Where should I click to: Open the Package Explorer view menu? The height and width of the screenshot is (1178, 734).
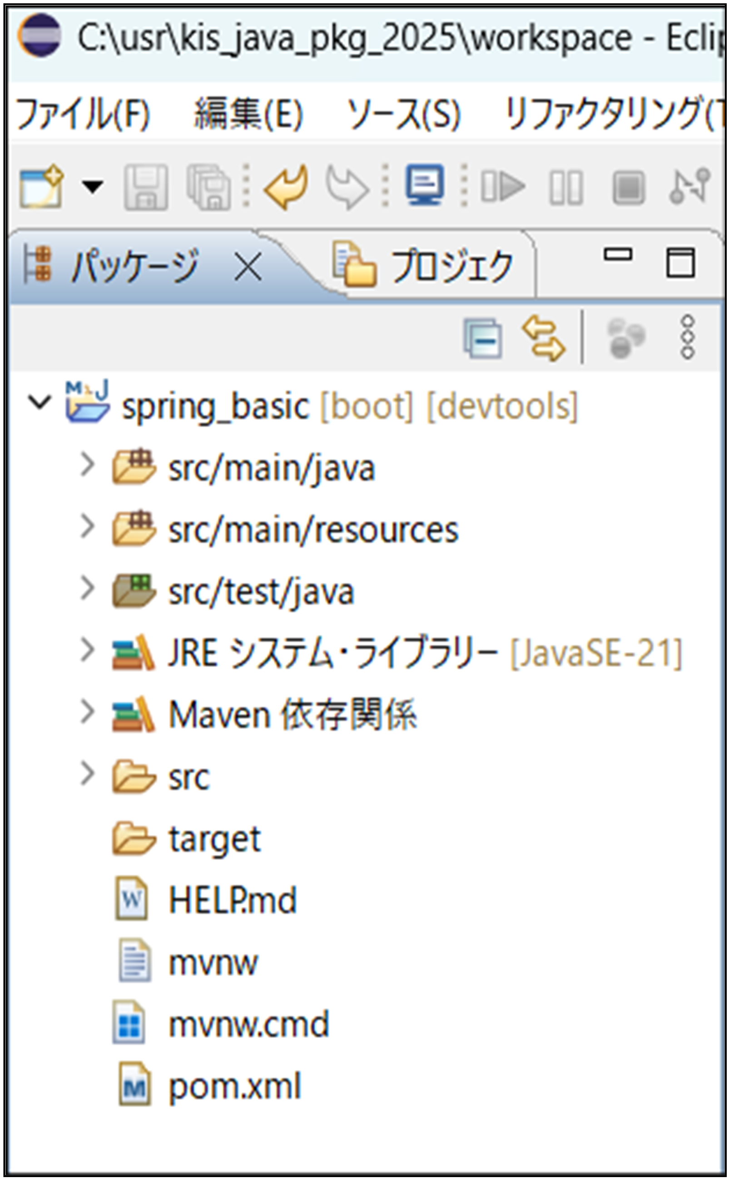coord(687,338)
